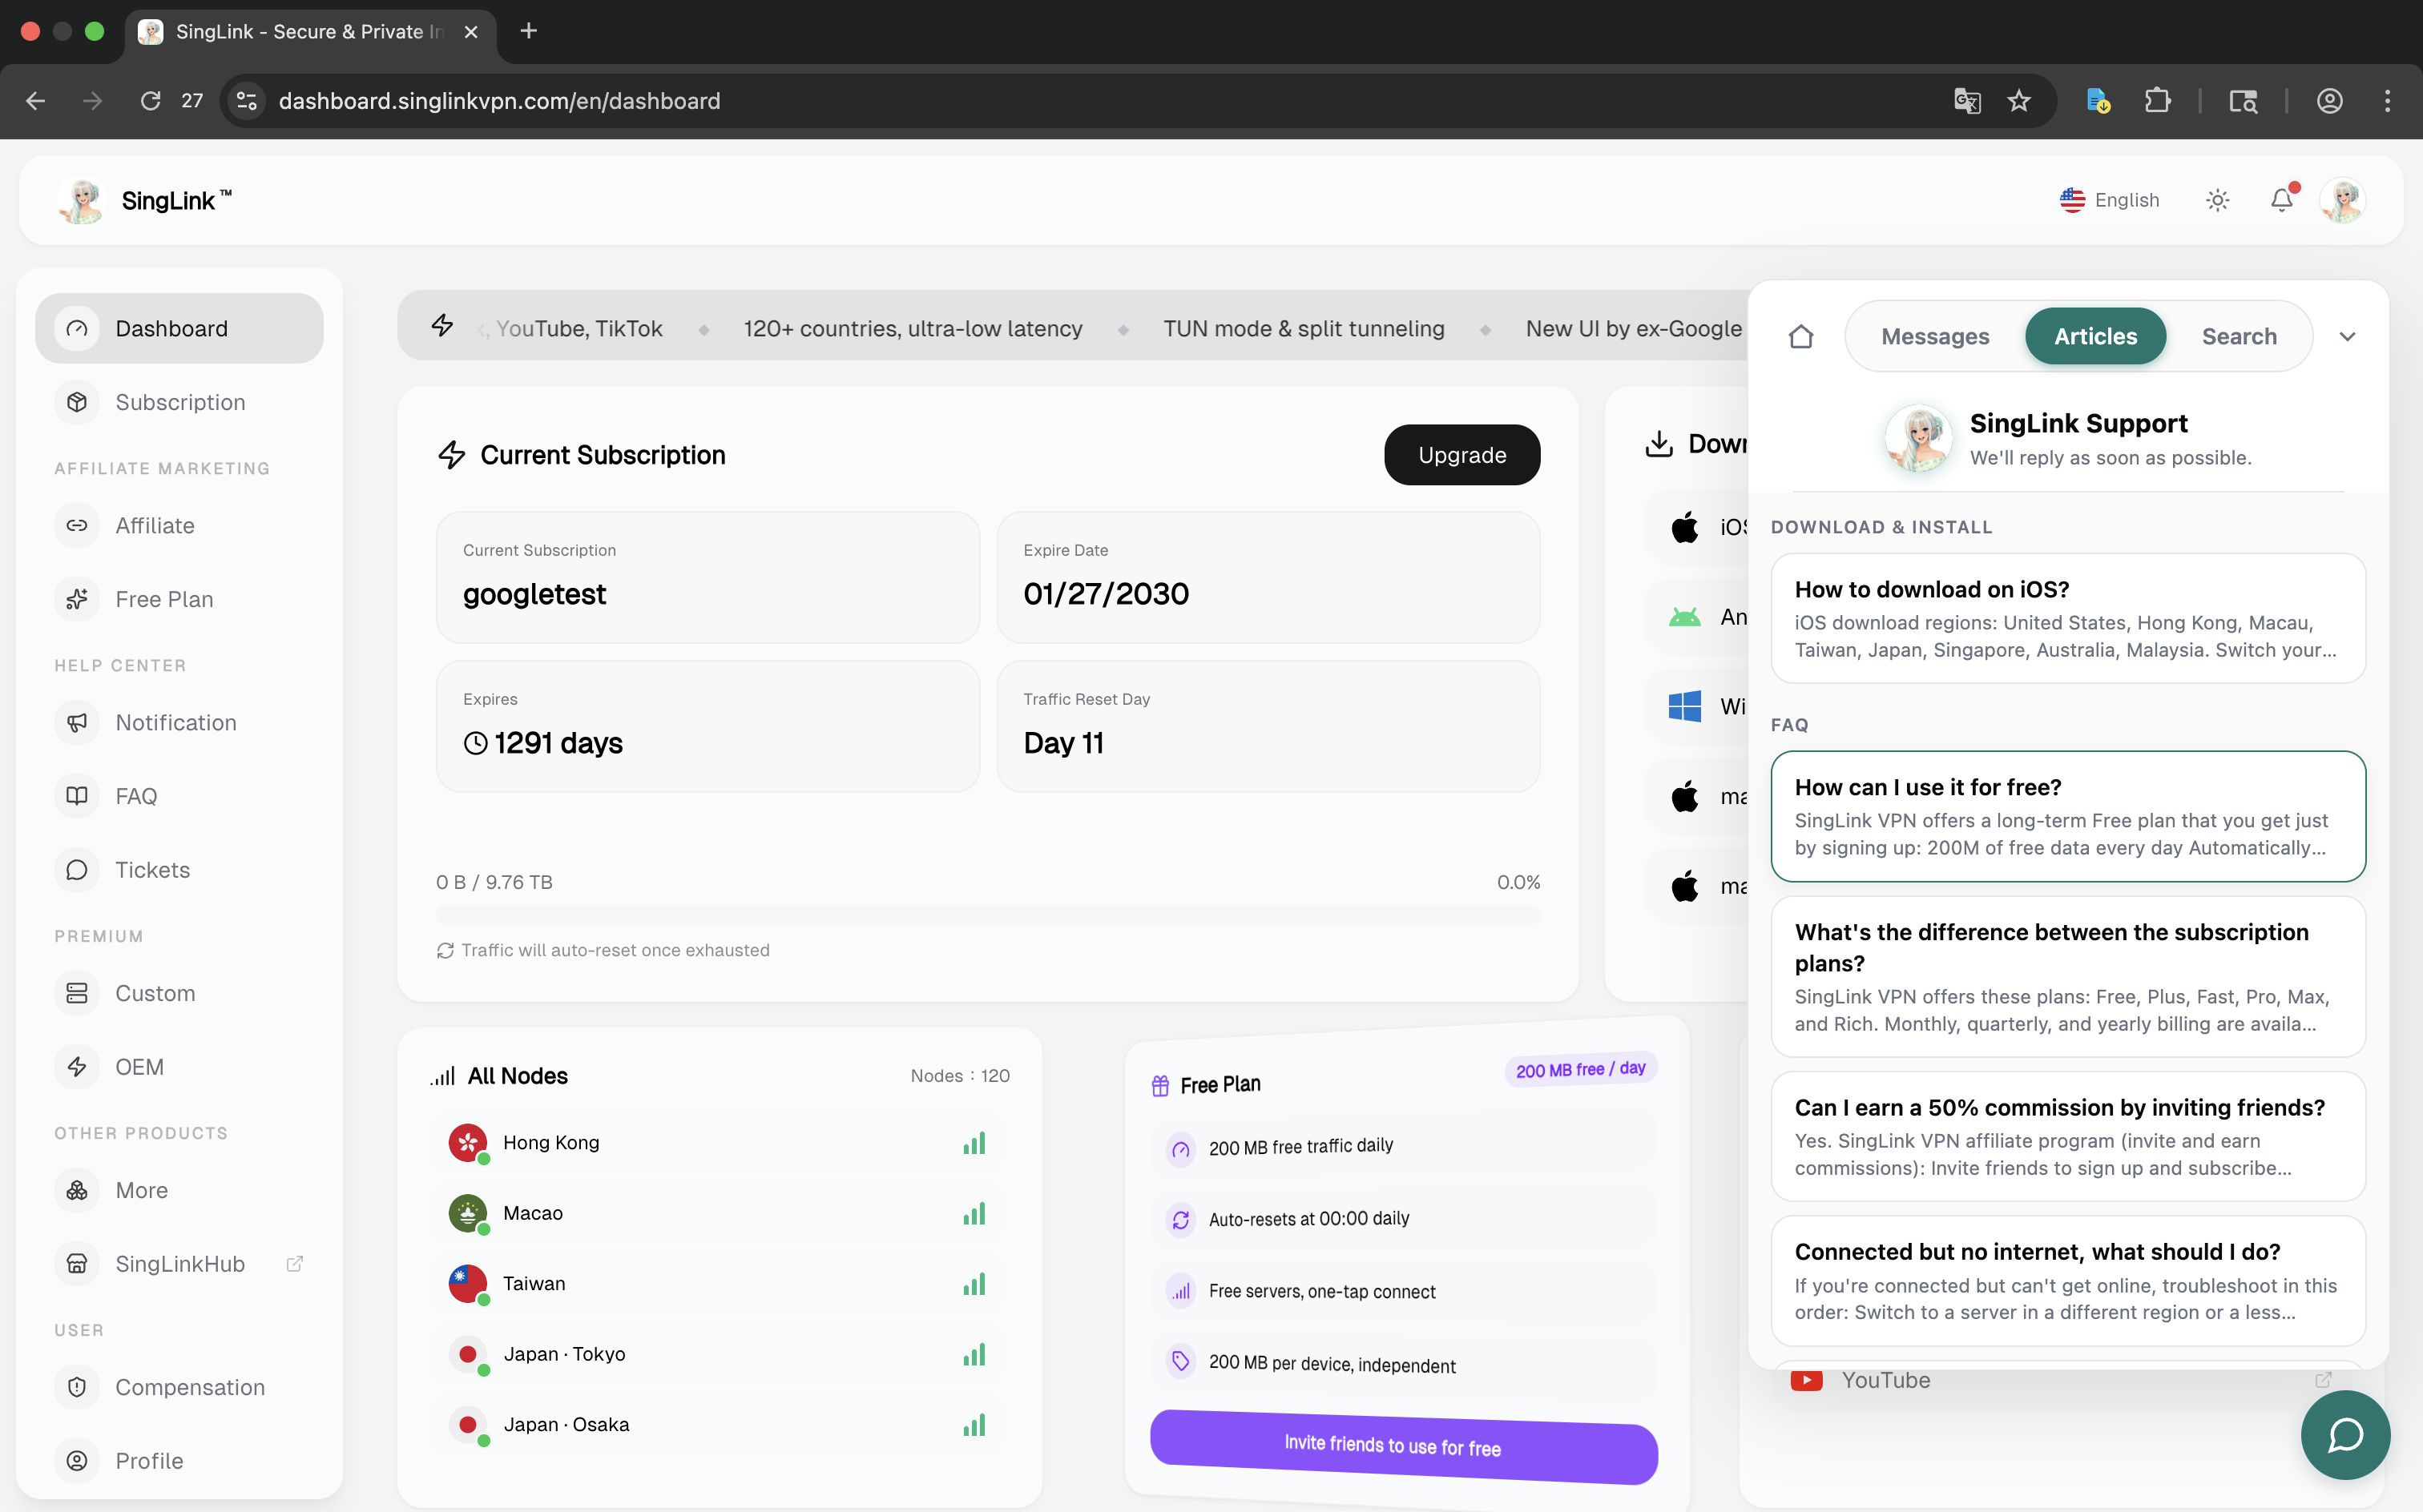Screen dimensions: 2423x1512
Task: Click the announcement bar lightning icon
Action: (x=442, y=326)
